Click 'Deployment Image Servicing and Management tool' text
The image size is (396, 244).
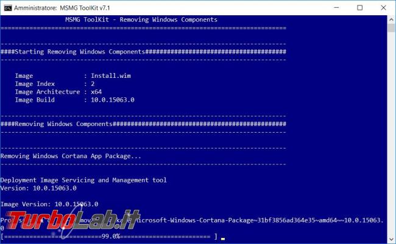pos(83,180)
